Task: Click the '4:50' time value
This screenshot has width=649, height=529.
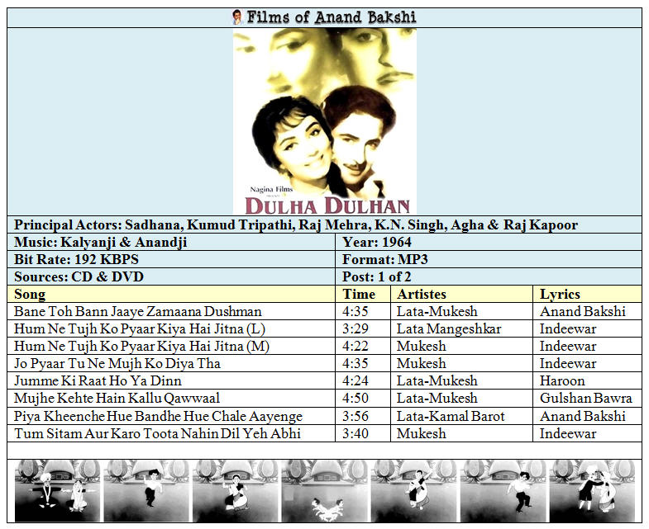Action: 356,399
